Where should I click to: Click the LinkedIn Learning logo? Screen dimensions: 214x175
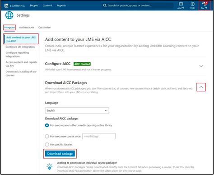point(14,5)
